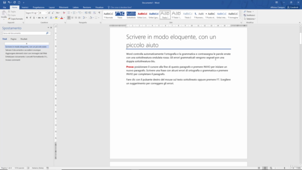The height and width of the screenshot is (170, 302).
Task: Switch to the Progettazione ribbon tab
Action: [39, 8]
